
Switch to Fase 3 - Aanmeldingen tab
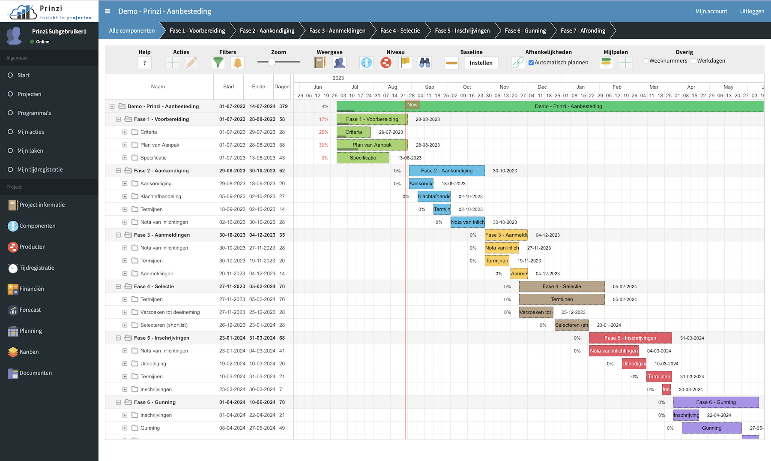click(x=338, y=30)
